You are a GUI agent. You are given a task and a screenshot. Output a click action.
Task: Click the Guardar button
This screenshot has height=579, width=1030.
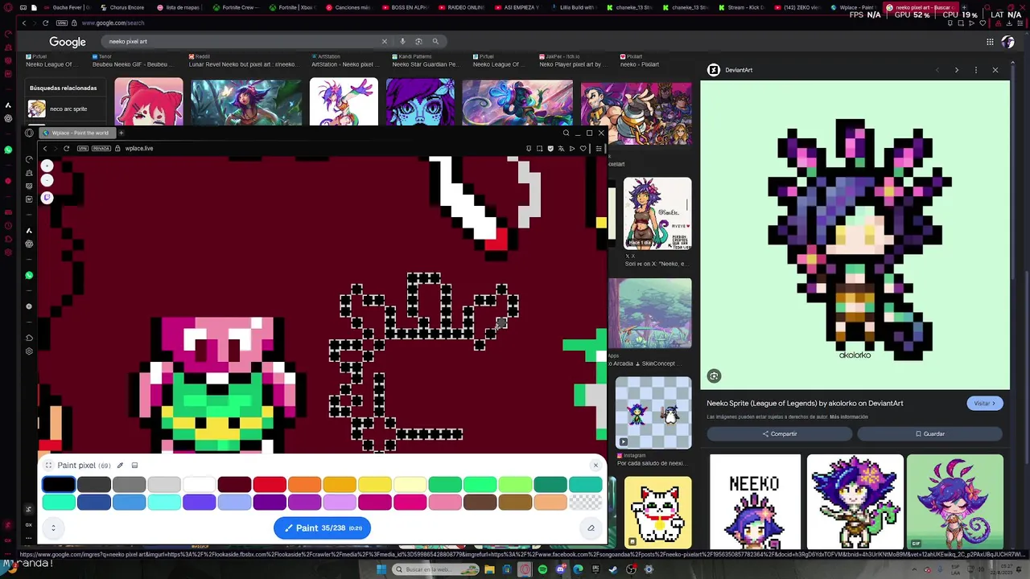tap(930, 433)
